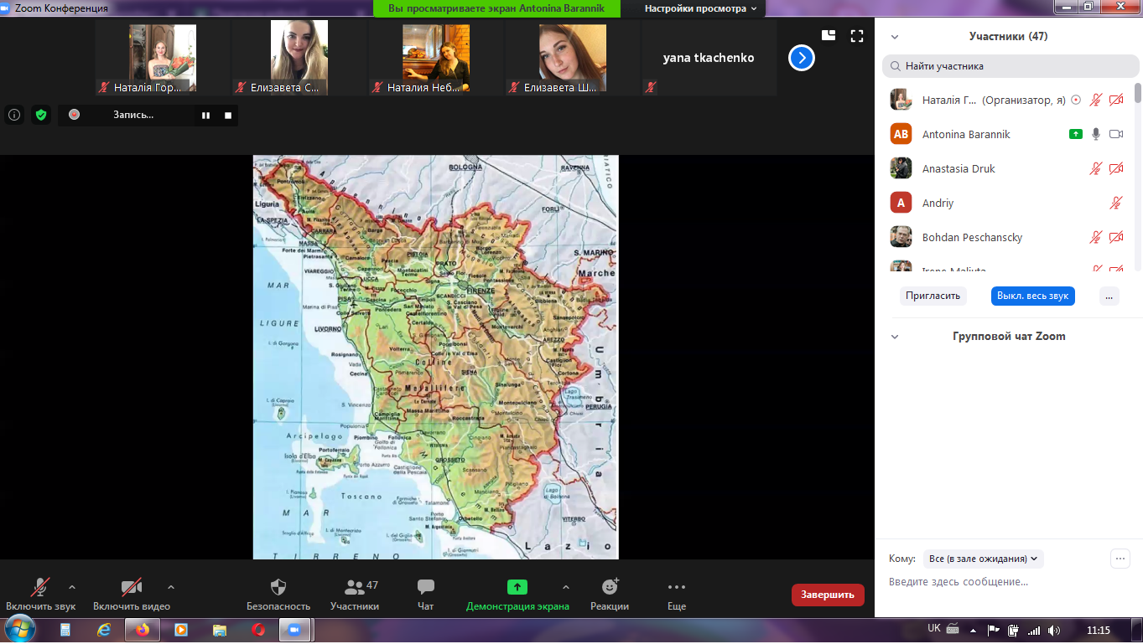Open share screen options arrow

[565, 587]
